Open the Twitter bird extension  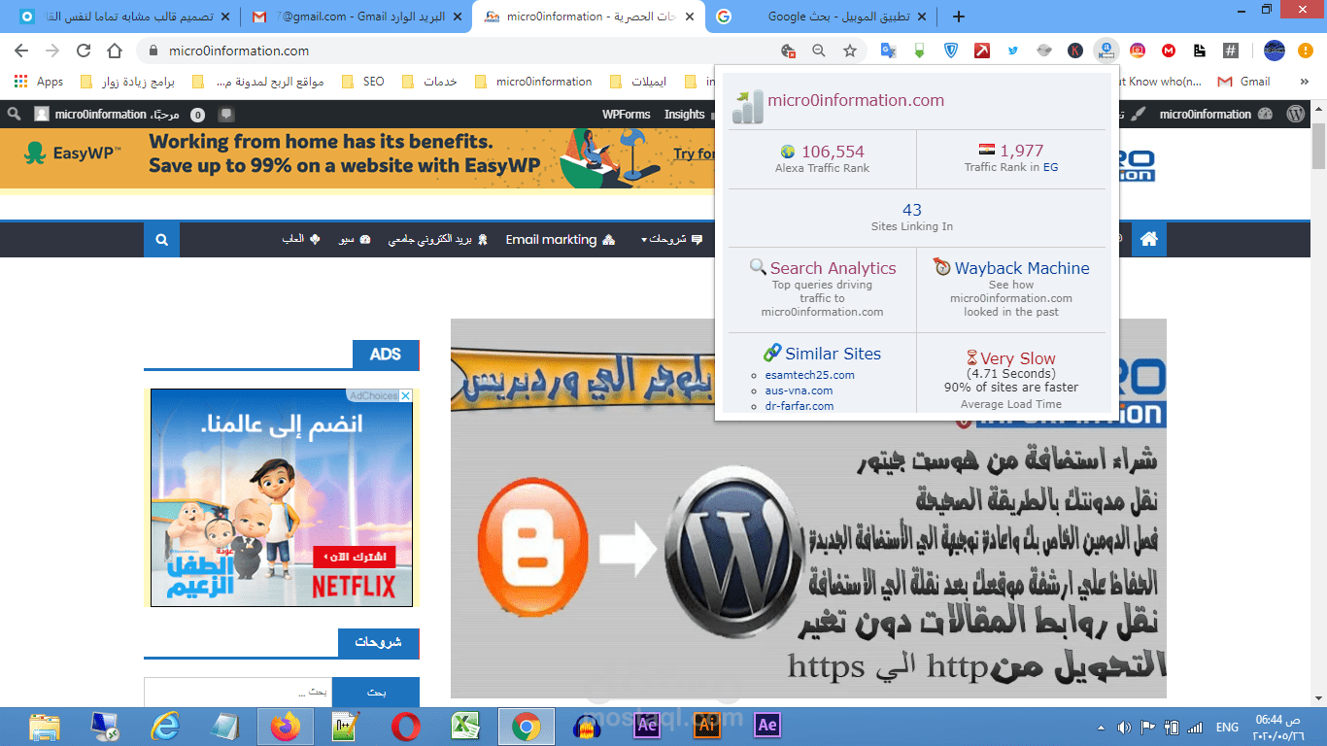tap(1013, 51)
